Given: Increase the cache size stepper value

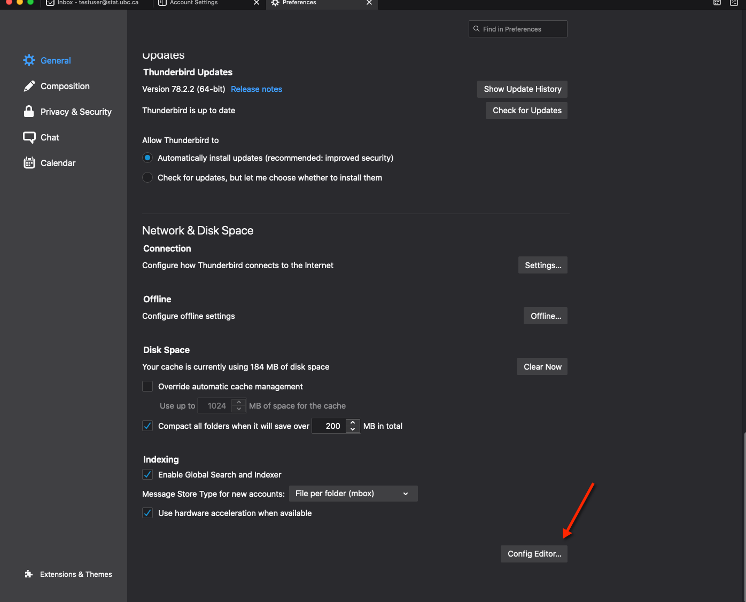Looking at the screenshot, I should tap(239, 402).
